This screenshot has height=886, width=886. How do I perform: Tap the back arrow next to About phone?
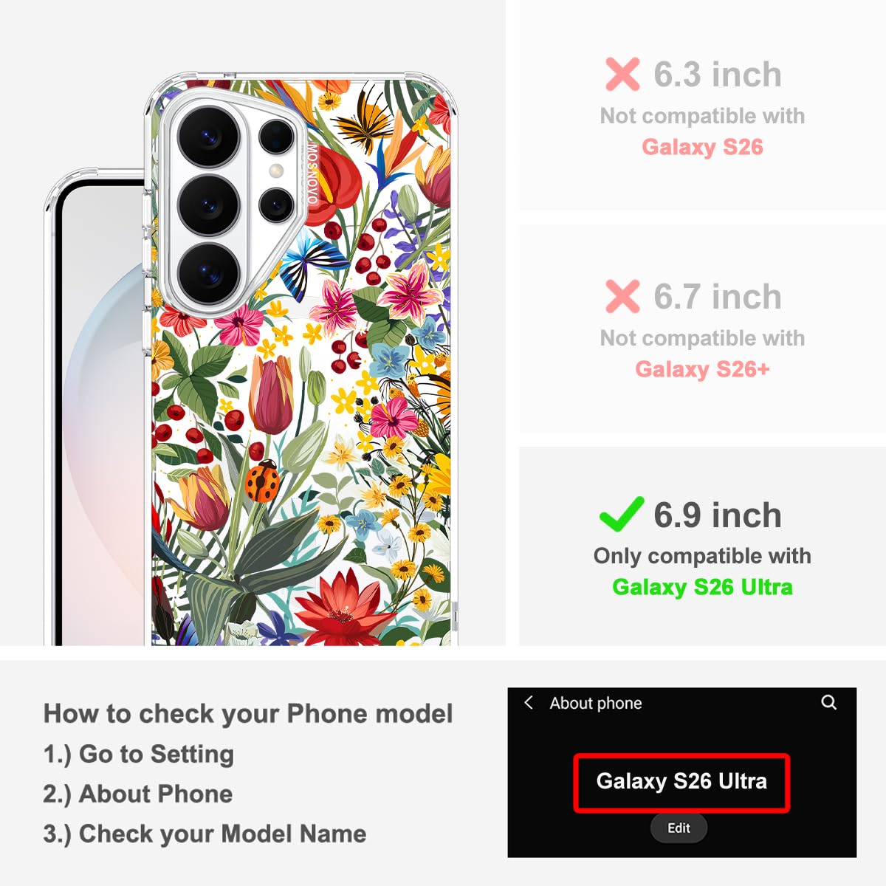tap(529, 703)
